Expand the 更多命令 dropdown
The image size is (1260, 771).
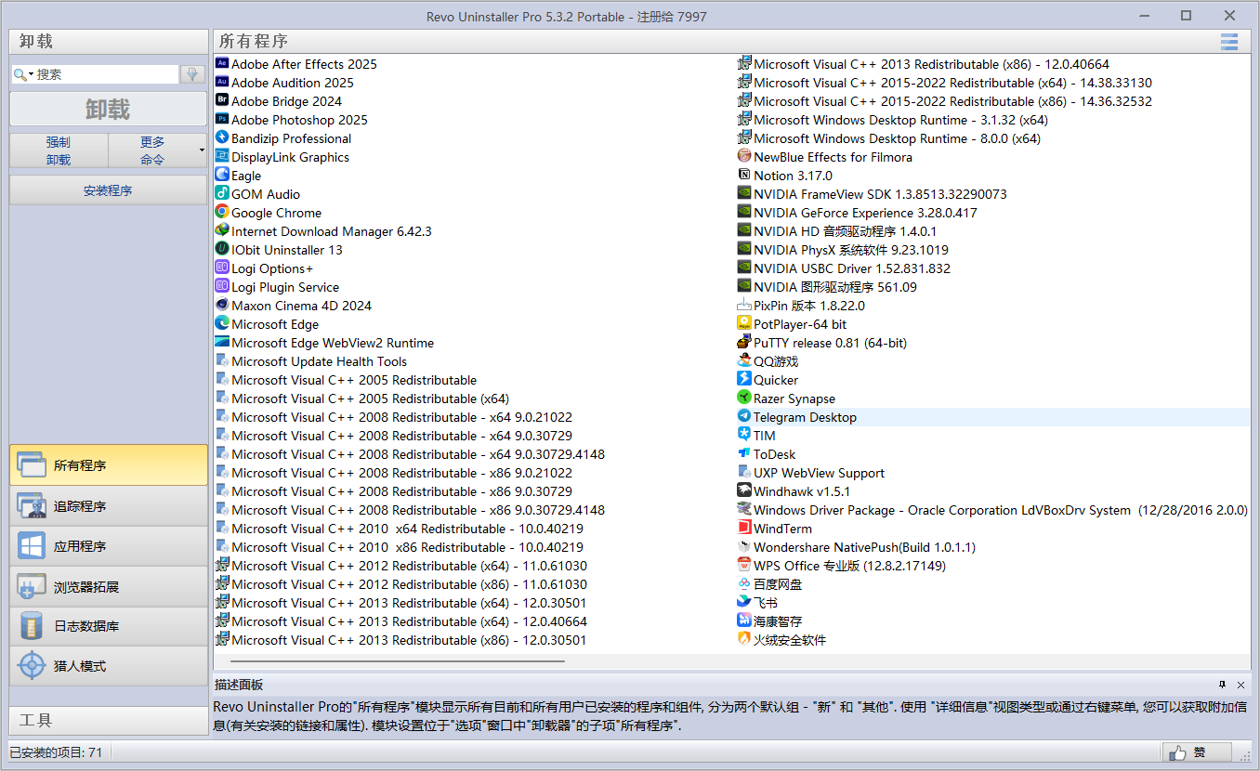pyautogui.click(x=202, y=150)
